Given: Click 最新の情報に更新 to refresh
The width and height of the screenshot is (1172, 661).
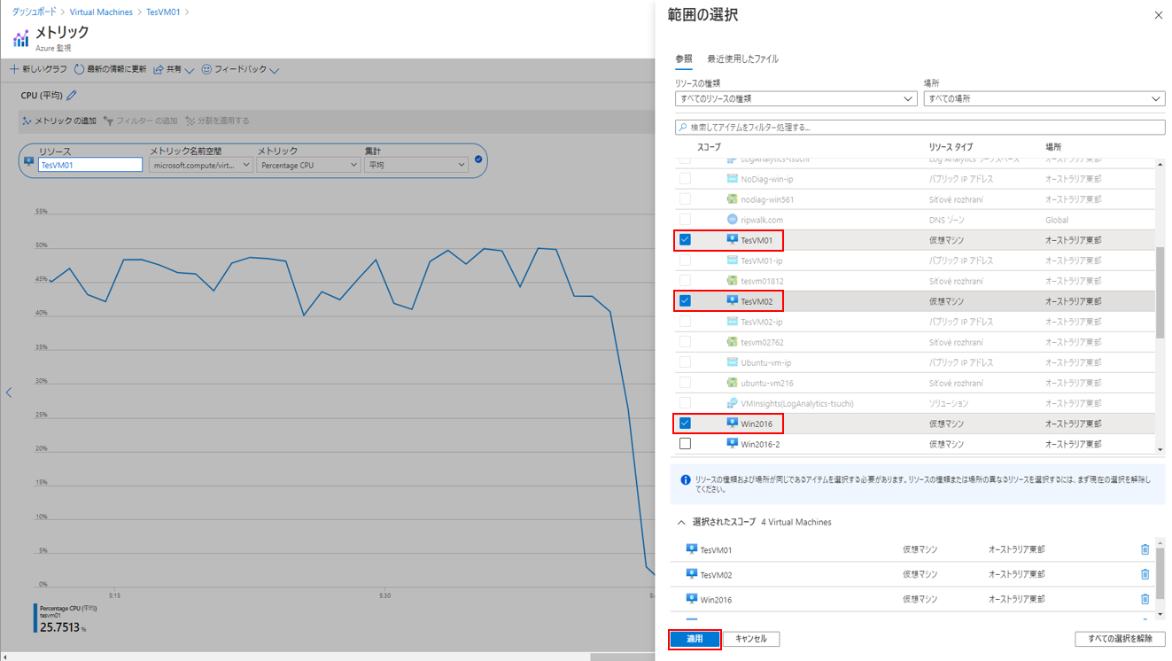Looking at the screenshot, I should tap(111, 69).
